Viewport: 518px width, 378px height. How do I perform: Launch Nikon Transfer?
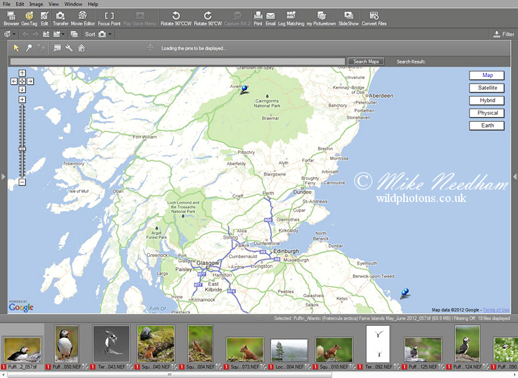click(60, 19)
